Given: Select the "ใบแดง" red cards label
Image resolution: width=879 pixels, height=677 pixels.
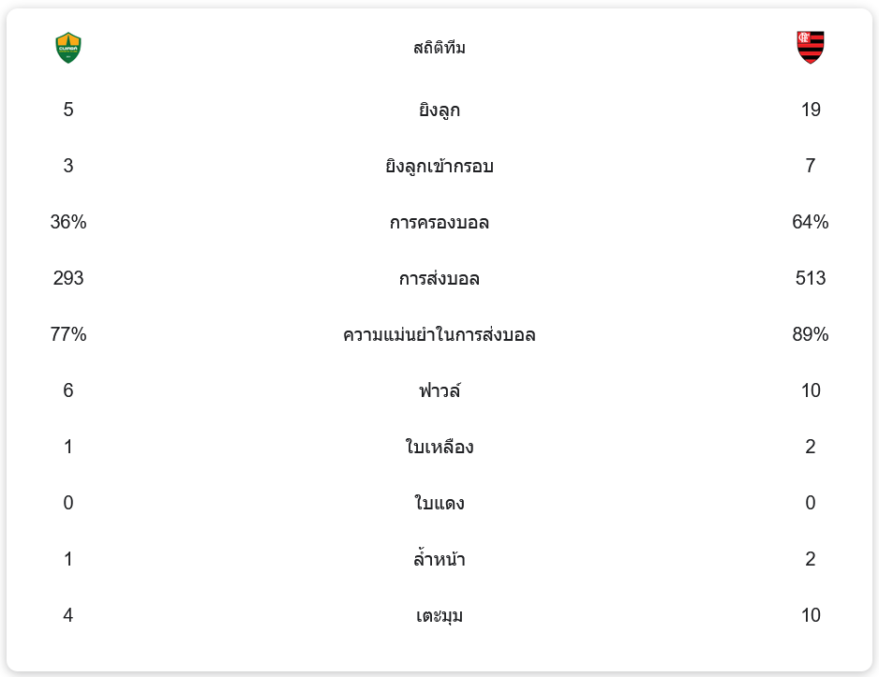Looking at the screenshot, I should click(x=439, y=504).
